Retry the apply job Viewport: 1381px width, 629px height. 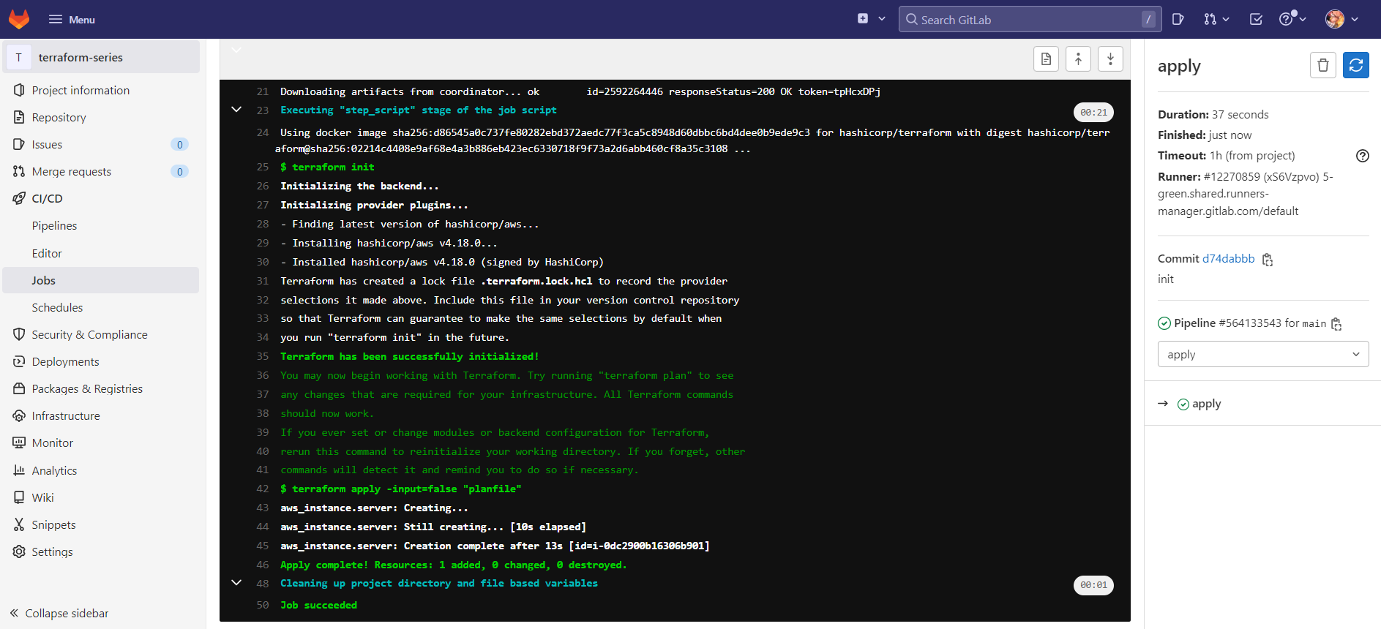pos(1356,65)
